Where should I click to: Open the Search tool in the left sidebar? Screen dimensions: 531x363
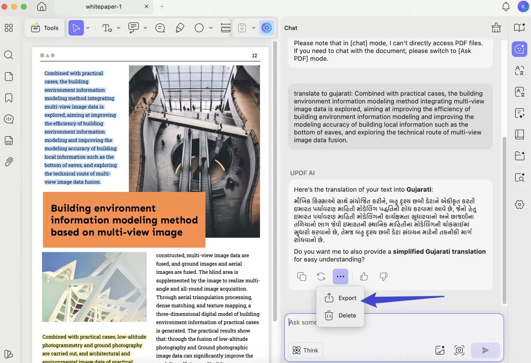(x=9, y=55)
